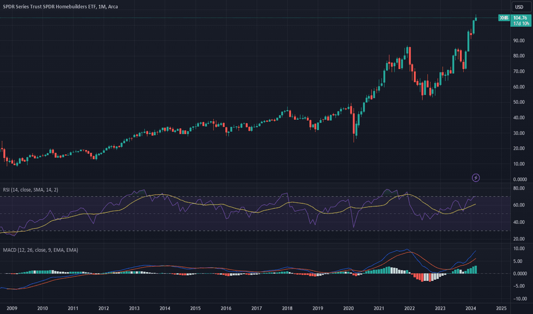
Task: Click the 50.00 price scale label
Action: 519,102
